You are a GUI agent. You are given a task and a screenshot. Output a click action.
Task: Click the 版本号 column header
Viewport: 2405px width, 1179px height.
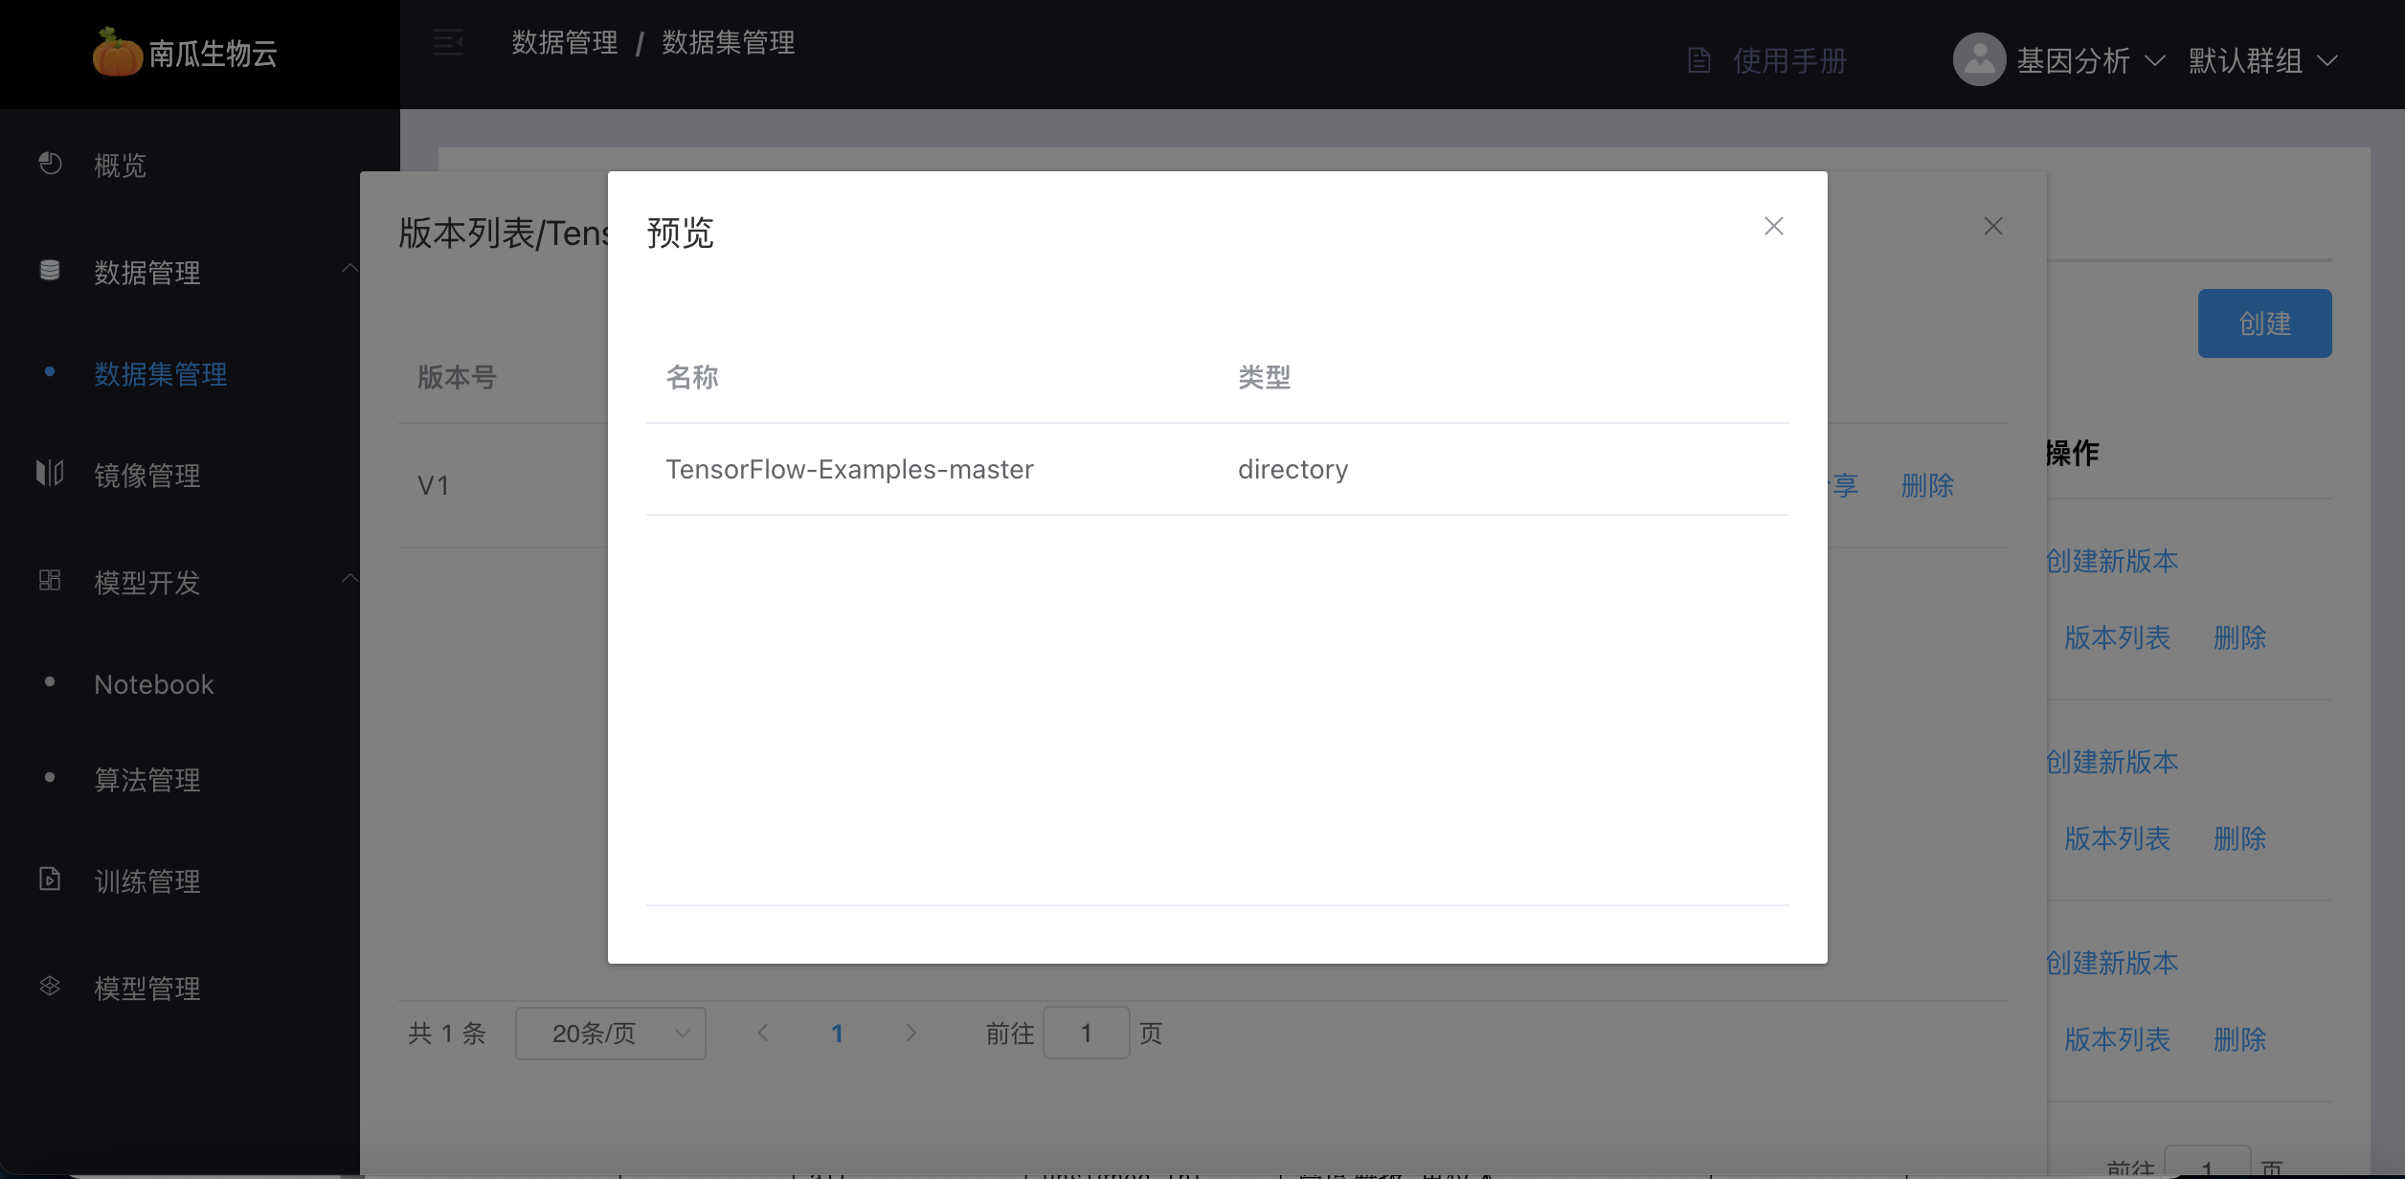[458, 377]
